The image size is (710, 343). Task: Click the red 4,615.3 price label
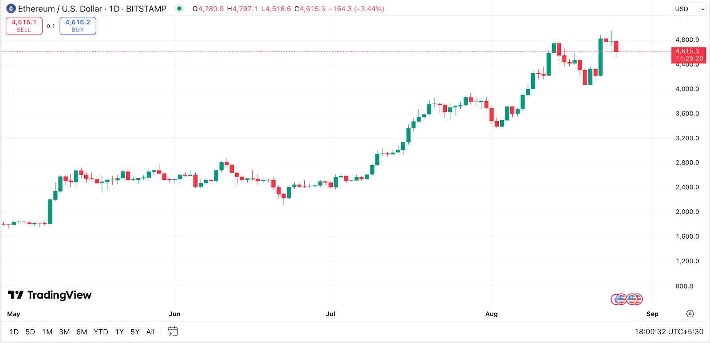click(x=687, y=51)
